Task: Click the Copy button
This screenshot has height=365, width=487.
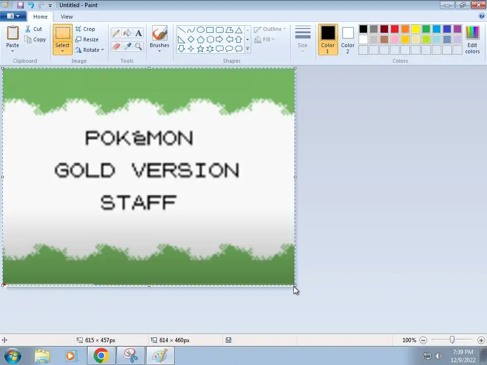Action: pos(35,39)
